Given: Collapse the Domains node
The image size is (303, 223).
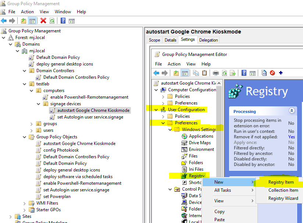Looking at the screenshot, I should pyautogui.click(x=10, y=44).
